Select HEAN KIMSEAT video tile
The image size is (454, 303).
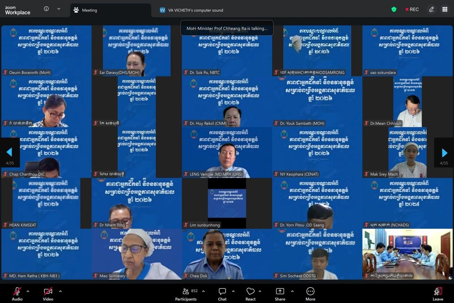click(46, 203)
